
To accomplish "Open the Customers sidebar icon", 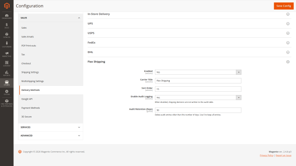I will [x=7, y=45].
